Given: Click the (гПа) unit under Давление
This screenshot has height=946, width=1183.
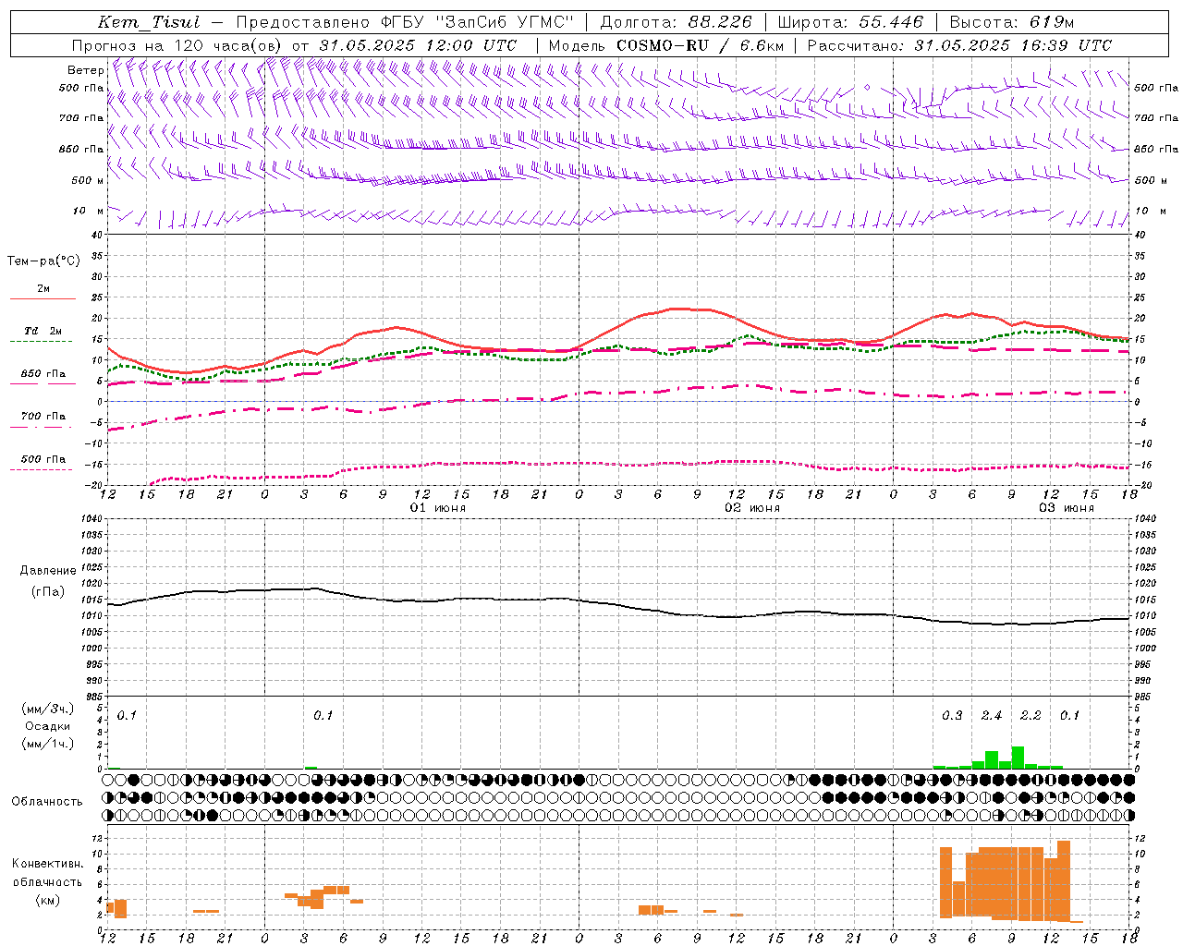Looking at the screenshot, I should [x=48, y=592].
